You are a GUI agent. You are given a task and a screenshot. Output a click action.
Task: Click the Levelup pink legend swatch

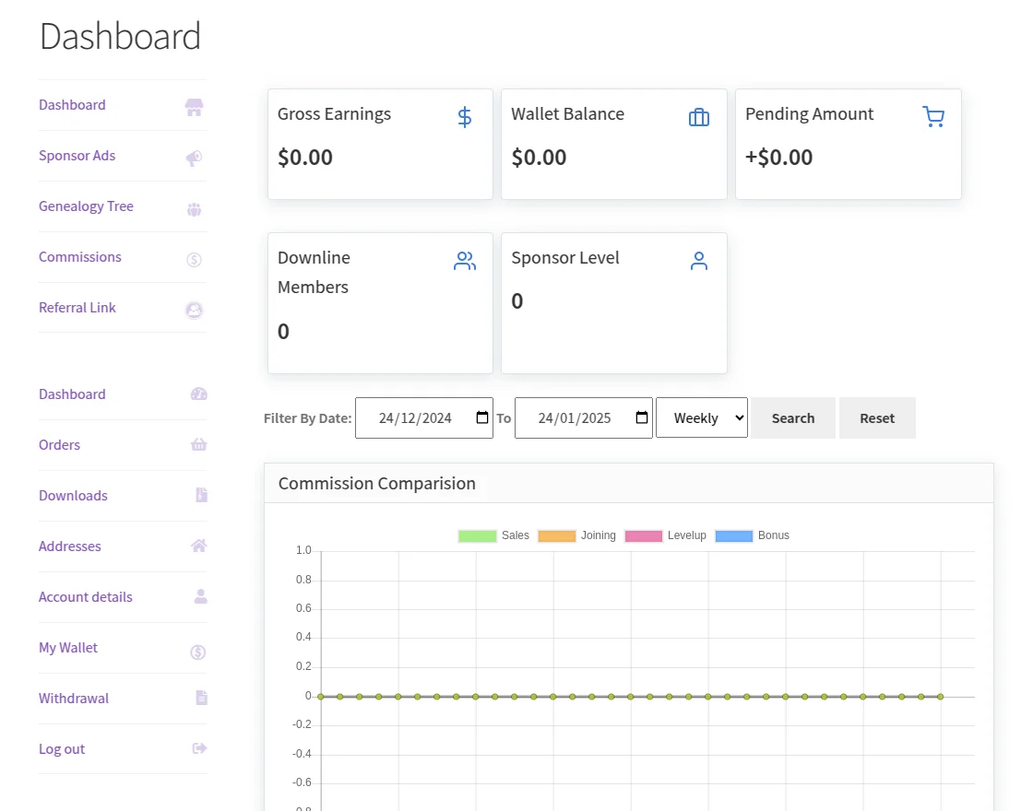click(643, 535)
